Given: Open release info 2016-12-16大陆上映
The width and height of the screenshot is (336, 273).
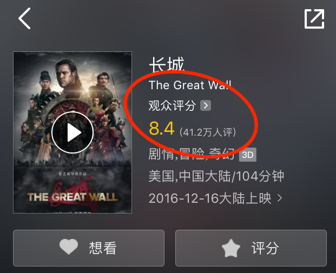Looking at the screenshot, I should pyautogui.click(x=210, y=198).
